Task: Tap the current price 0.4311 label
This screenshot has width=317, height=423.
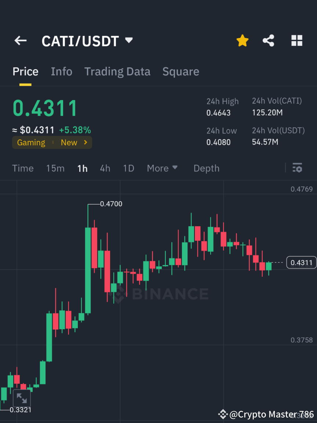Action: pyautogui.click(x=301, y=262)
